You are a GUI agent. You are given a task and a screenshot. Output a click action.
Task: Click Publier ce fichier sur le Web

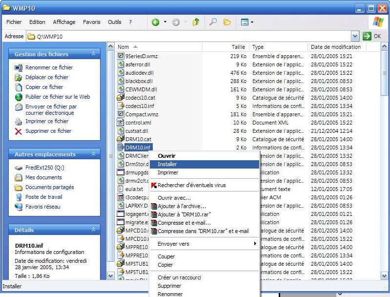coord(58,97)
